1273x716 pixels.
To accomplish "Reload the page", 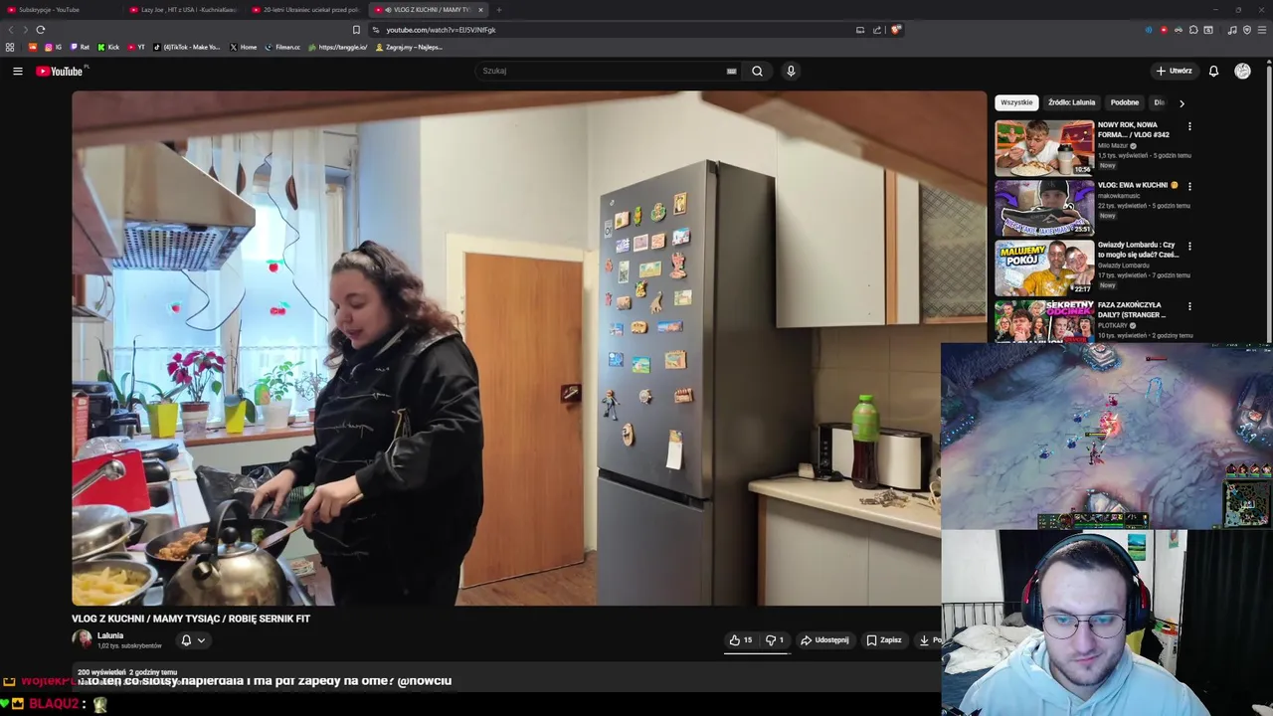I will coord(41,30).
